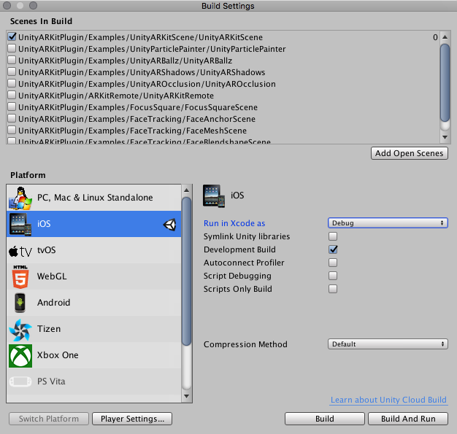Enable the UnityAROcclusion scene checkbox
The width and height of the screenshot is (457, 434).
[12, 83]
